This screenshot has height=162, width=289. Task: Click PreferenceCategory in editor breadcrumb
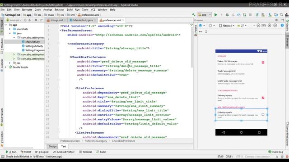click(x=96, y=141)
